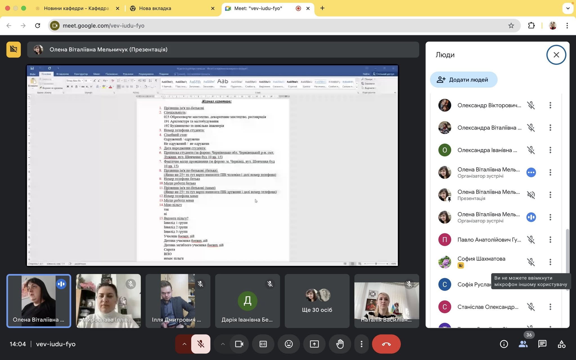Viewport: 576px width, 360px height.
Task: Open more options for Станіслав Олександрович
Action: tap(550, 307)
